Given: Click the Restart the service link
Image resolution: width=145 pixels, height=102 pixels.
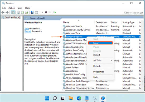Looking at the screenshot, I should pyautogui.click(x=28, y=31).
